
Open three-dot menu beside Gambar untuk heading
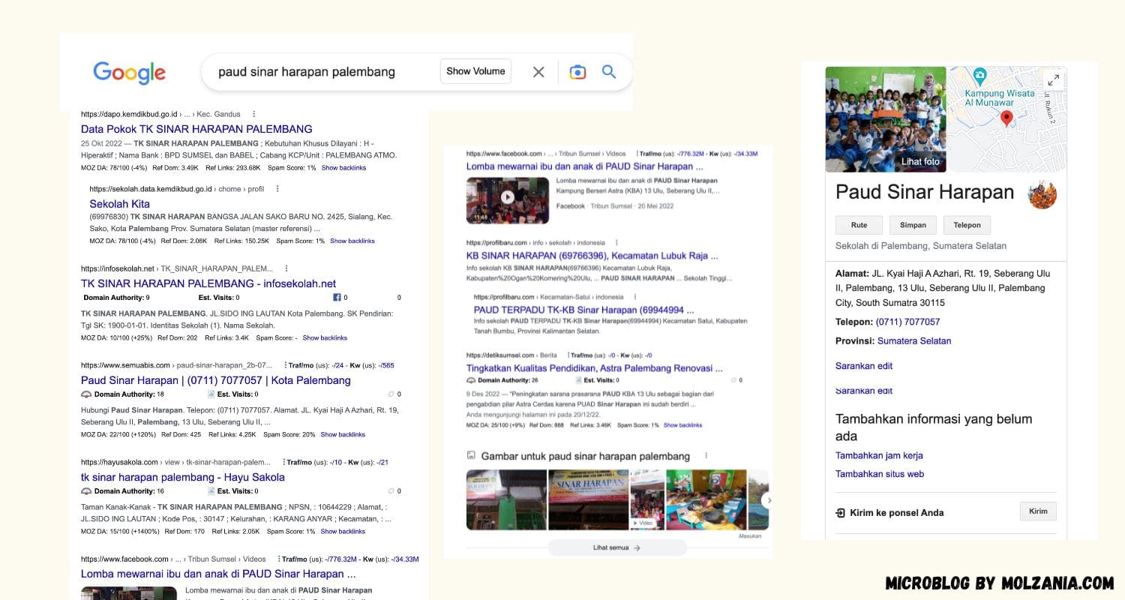point(706,456)
